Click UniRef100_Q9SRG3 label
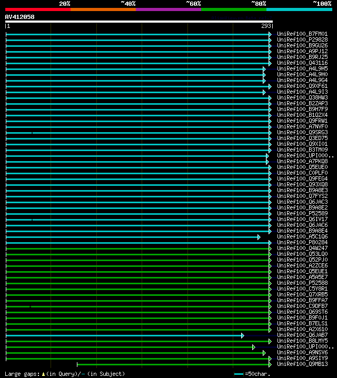The height and width of the screenshot is (378, 337). (x=302, y=132)
